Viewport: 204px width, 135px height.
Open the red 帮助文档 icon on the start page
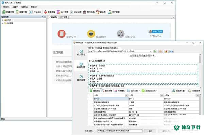pyautogui.click(x=62, y=34)
